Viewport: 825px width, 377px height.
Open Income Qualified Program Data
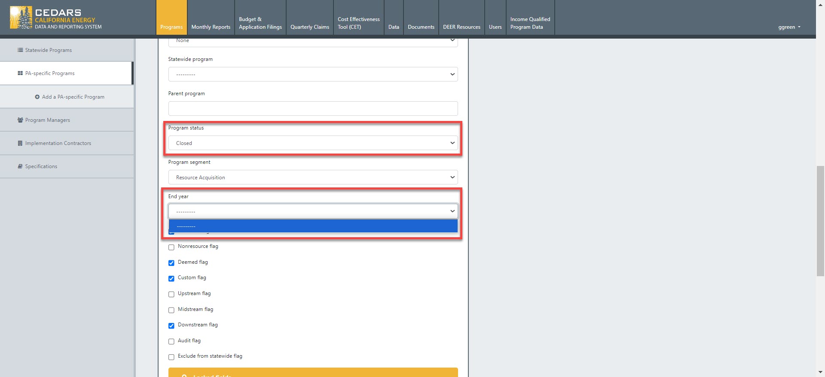click(530, 23)
